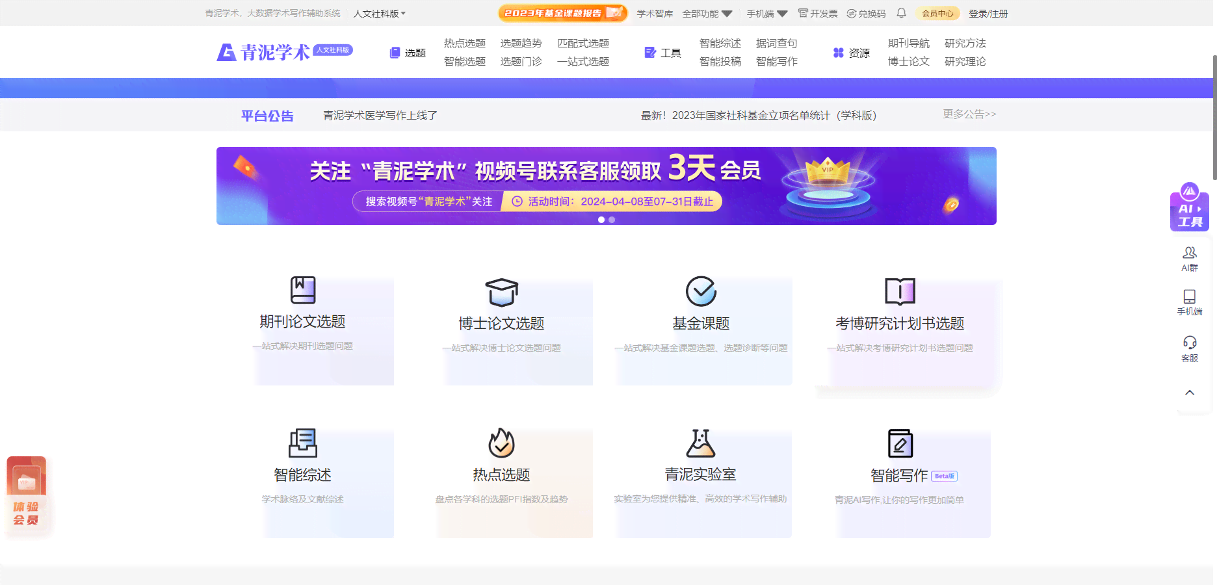The height and width of the screenshot is (585, 1217).
Task: Open 研究理论 navigation item
Action: click(x=965, y=62)
